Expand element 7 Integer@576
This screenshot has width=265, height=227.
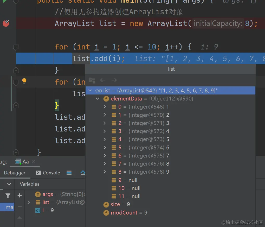105,163
